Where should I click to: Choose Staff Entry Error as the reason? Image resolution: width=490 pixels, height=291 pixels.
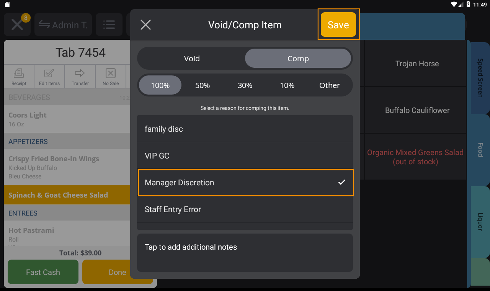click(245, 209)
